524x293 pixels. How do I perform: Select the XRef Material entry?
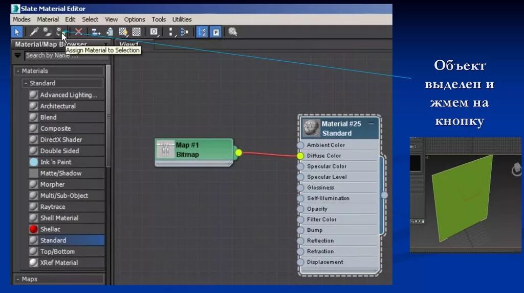coord(66,263)
